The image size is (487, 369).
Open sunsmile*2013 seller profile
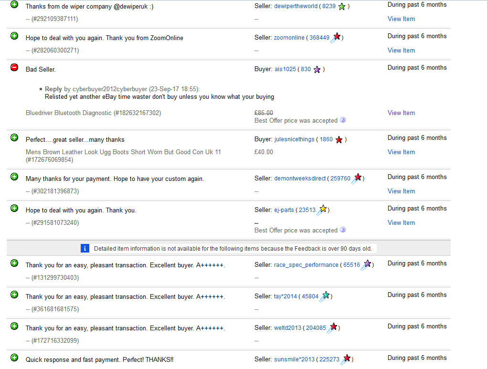294,359
